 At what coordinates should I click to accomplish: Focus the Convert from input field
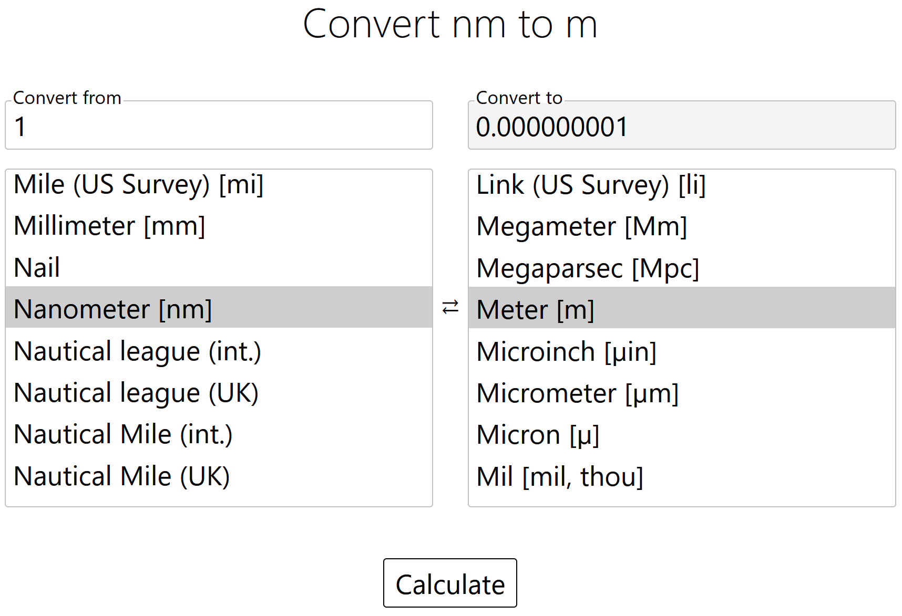tap(219, 126)
